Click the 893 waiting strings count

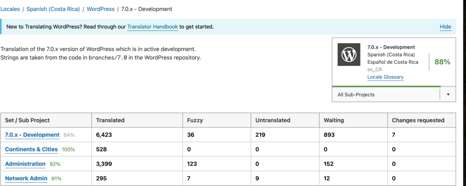[328, 135]
